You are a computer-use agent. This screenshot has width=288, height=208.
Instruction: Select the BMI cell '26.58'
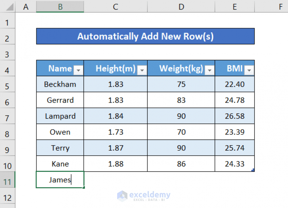[235, 116]
